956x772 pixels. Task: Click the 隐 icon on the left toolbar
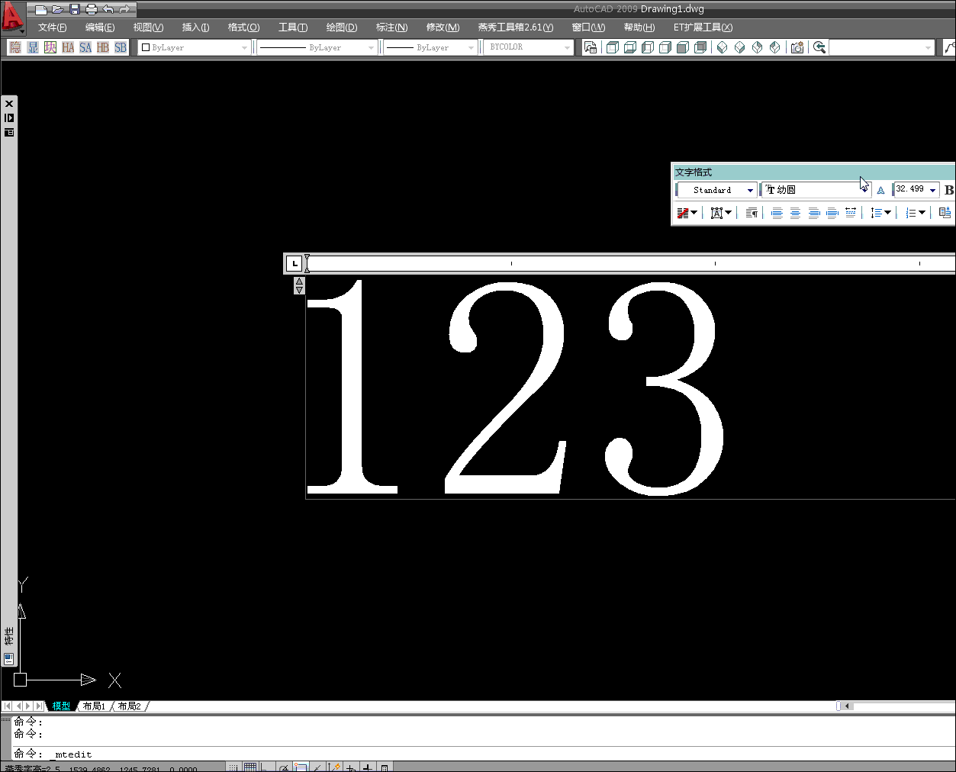click(x=14, y=47)
